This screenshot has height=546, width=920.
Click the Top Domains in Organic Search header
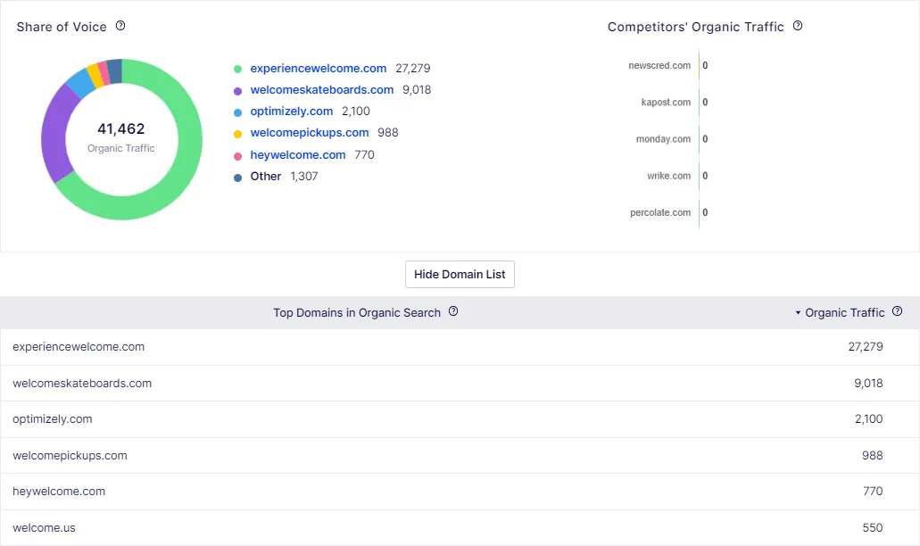(357, 312)
